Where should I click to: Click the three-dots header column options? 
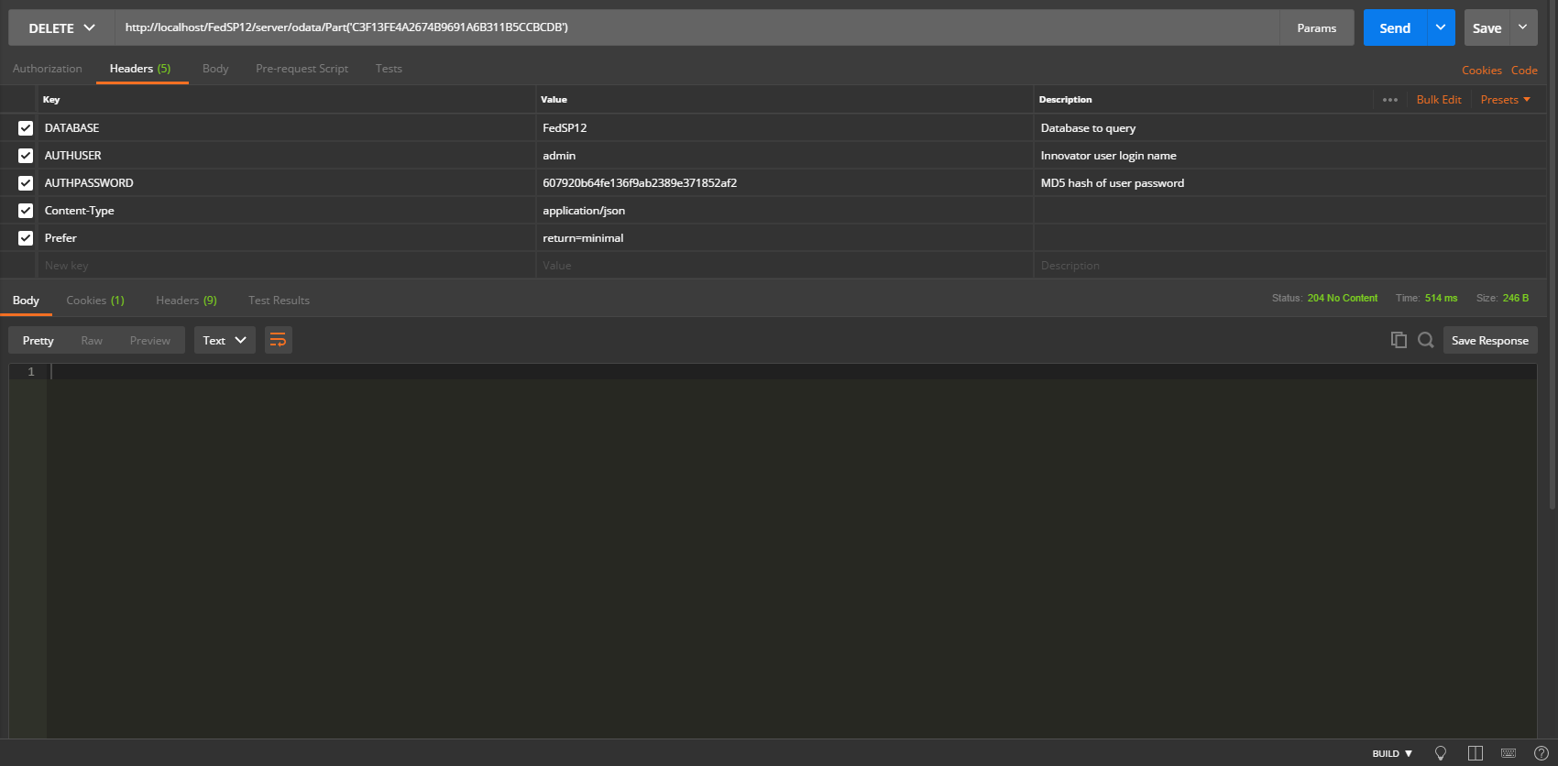tap(1389, 100)
